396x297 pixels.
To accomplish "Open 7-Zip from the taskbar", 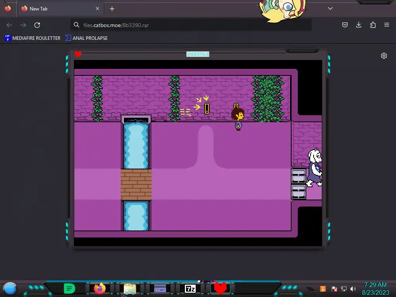I will [x=190, y=288].
